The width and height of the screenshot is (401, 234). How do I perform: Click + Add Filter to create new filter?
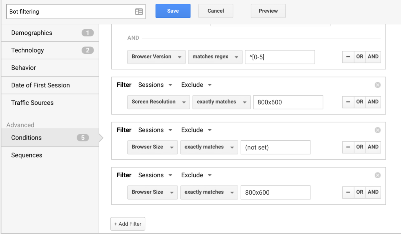(128, 224)
